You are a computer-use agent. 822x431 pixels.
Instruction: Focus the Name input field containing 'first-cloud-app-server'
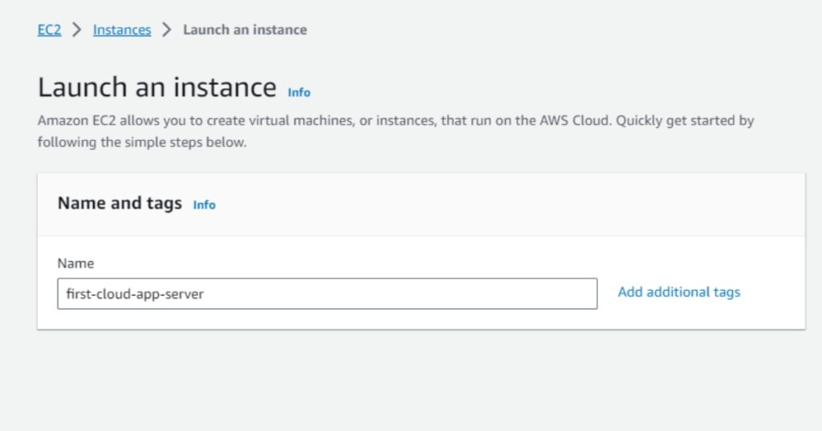[328, 293]
